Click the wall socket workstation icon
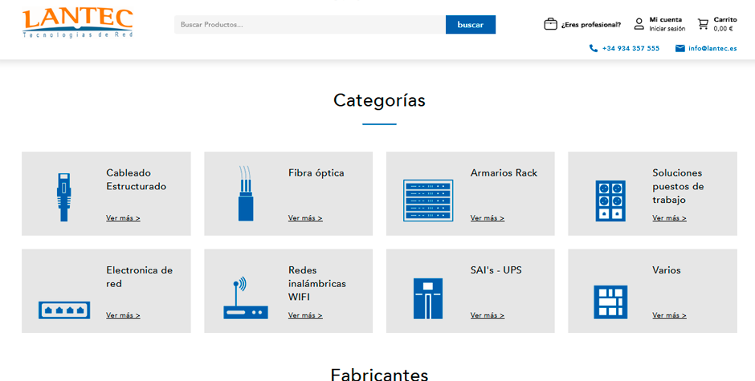This screenshot has height=381, width=755. [610, 201]
